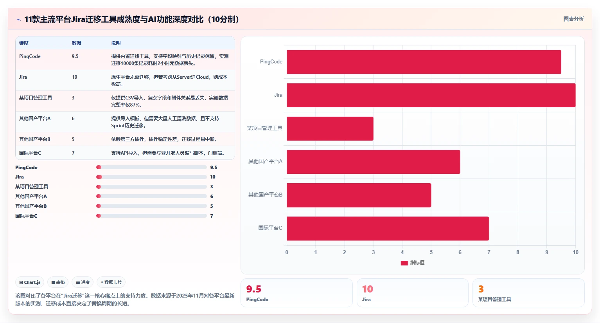Open the 10 Jira data card
The image size is (600, 323).
point(413,293)
